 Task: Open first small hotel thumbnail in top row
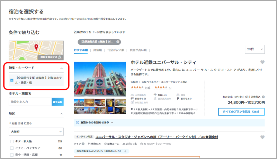pyautogui.click(x=79, y=102)
